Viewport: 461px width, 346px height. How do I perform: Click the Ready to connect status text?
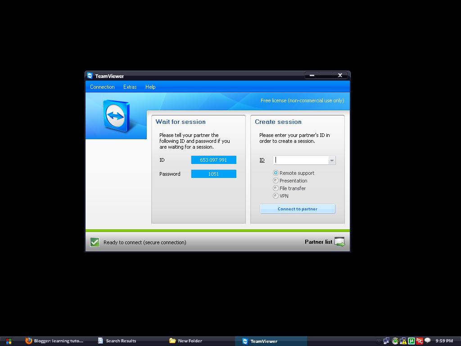pyautogui.click(x=145, y=242)
